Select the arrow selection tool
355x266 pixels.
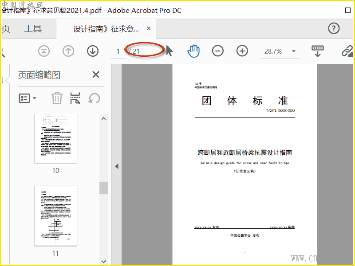point(170,51)
